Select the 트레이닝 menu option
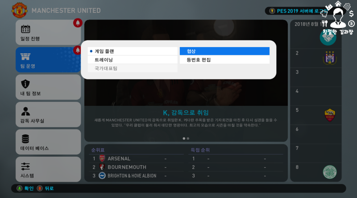The image size is (357, 198). (x=133, y=60)
